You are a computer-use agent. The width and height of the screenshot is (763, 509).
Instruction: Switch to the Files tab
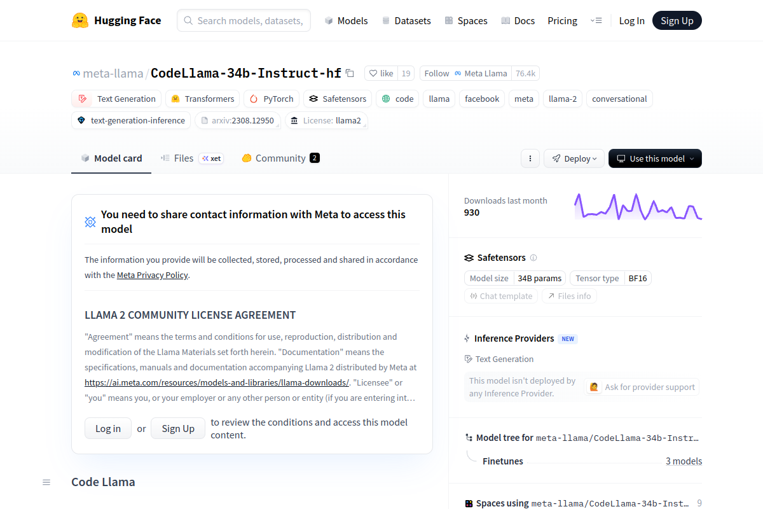tap(183, 158)
